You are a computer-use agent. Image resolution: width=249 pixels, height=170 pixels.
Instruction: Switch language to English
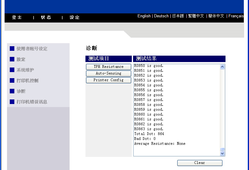coord(144,16)
